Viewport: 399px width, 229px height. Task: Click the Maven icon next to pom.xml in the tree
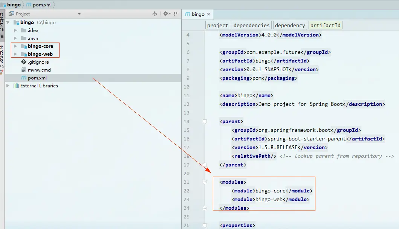coord(24,78)
